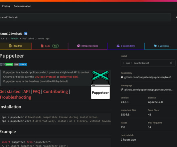Image resolution: width=177 pixels, height=147 pixels.
Task: Click the 'Published 2 hours ago' text
Action: pyautogui.click(x=36, y=39)
